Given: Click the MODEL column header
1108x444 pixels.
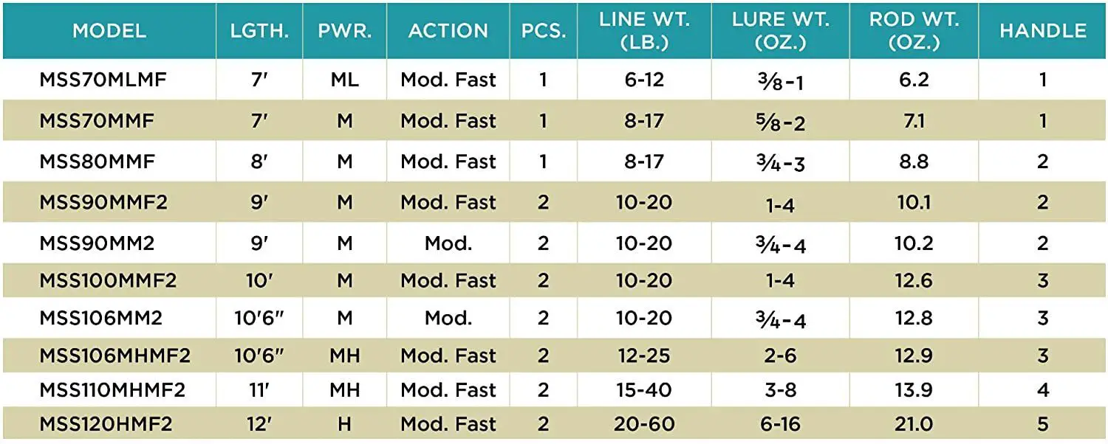Looking at the screenshot, I should (x=109, y=30).
